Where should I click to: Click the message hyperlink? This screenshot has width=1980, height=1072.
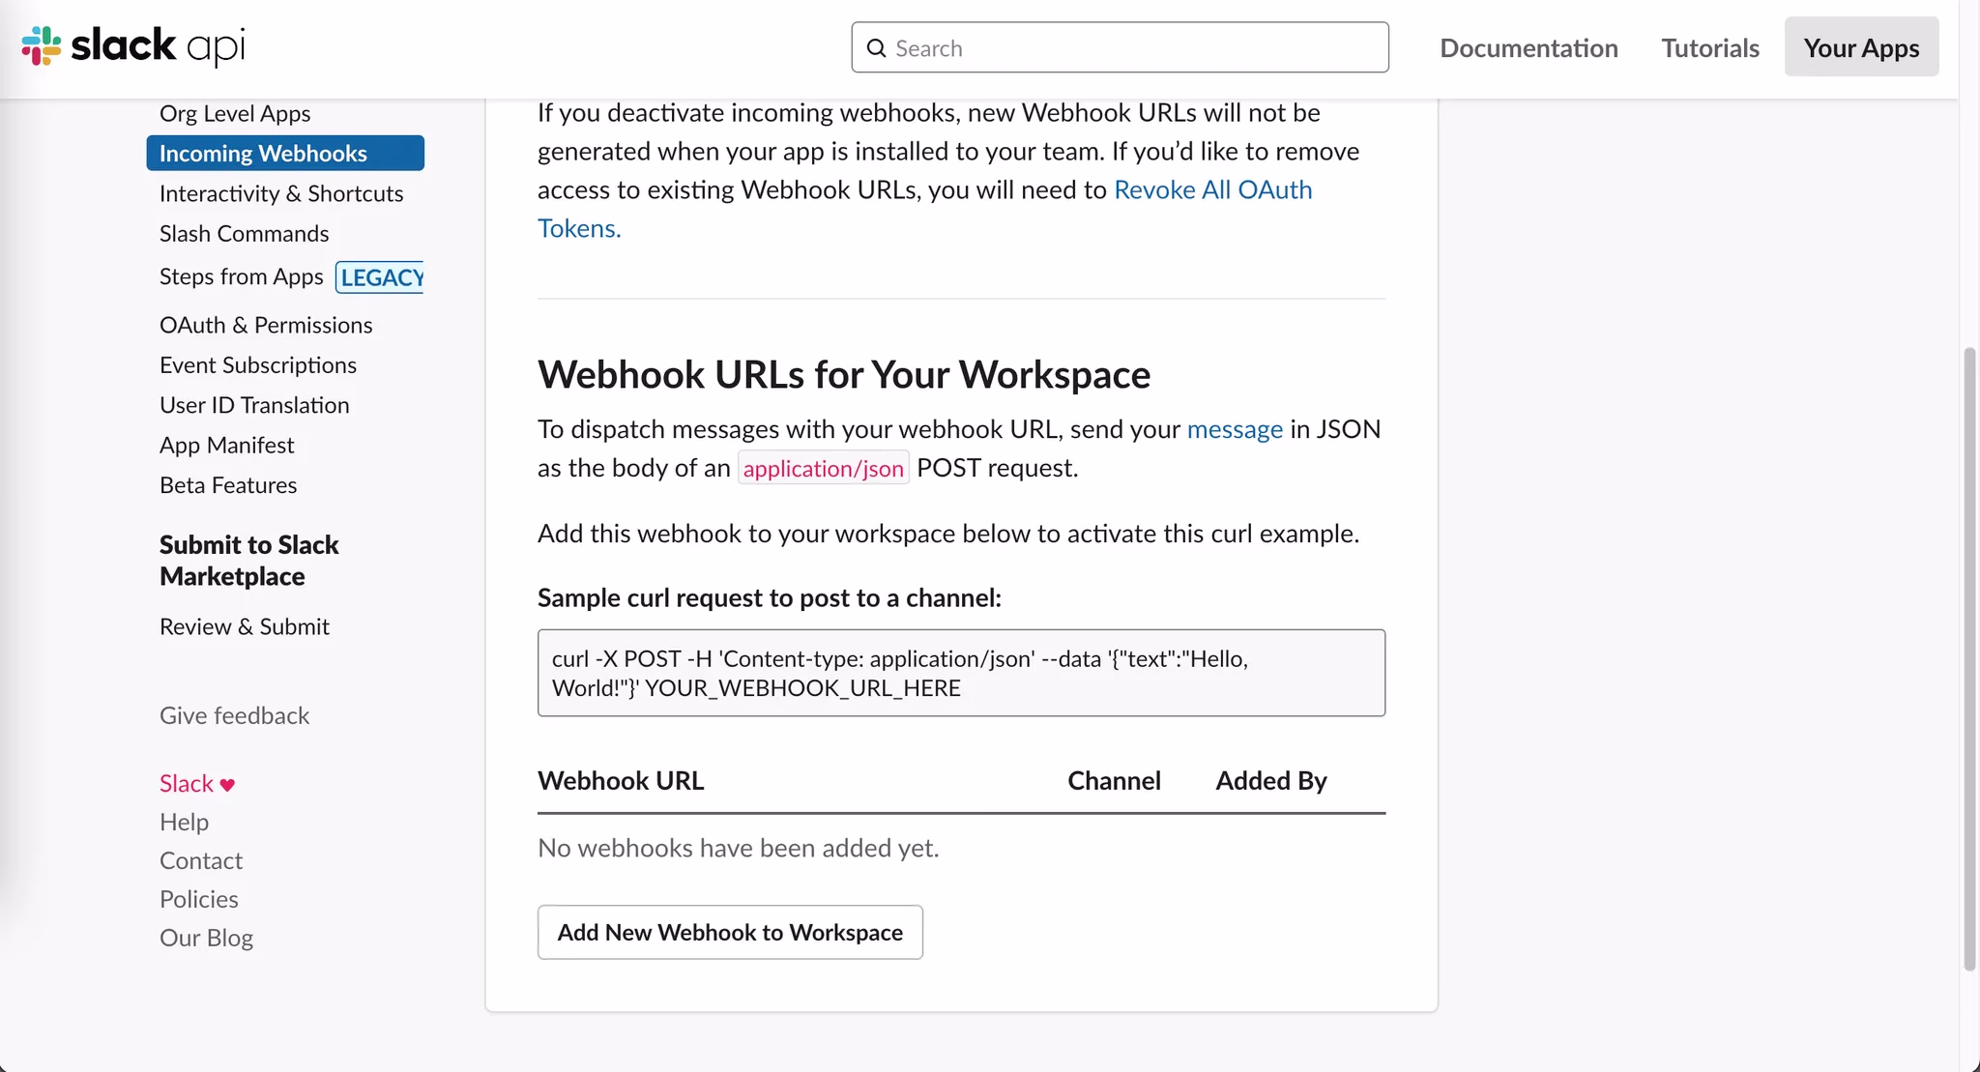(1235, 428)
